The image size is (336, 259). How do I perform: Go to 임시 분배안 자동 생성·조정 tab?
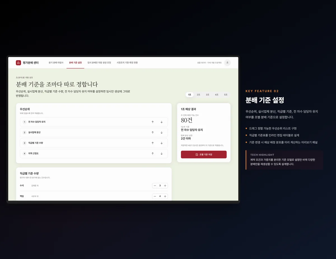[99, 63]
